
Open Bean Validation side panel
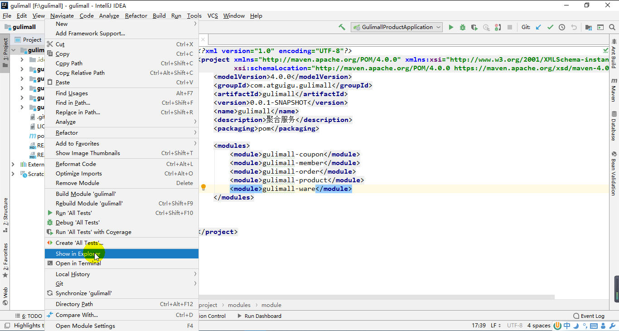pos(614,173)
